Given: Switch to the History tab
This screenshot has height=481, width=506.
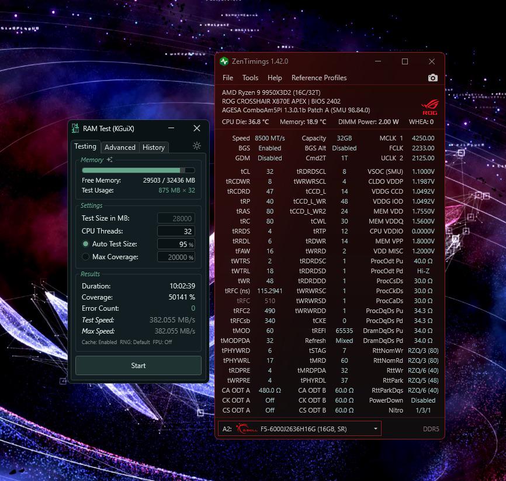Looking at the screenshot, I should 154,147.
